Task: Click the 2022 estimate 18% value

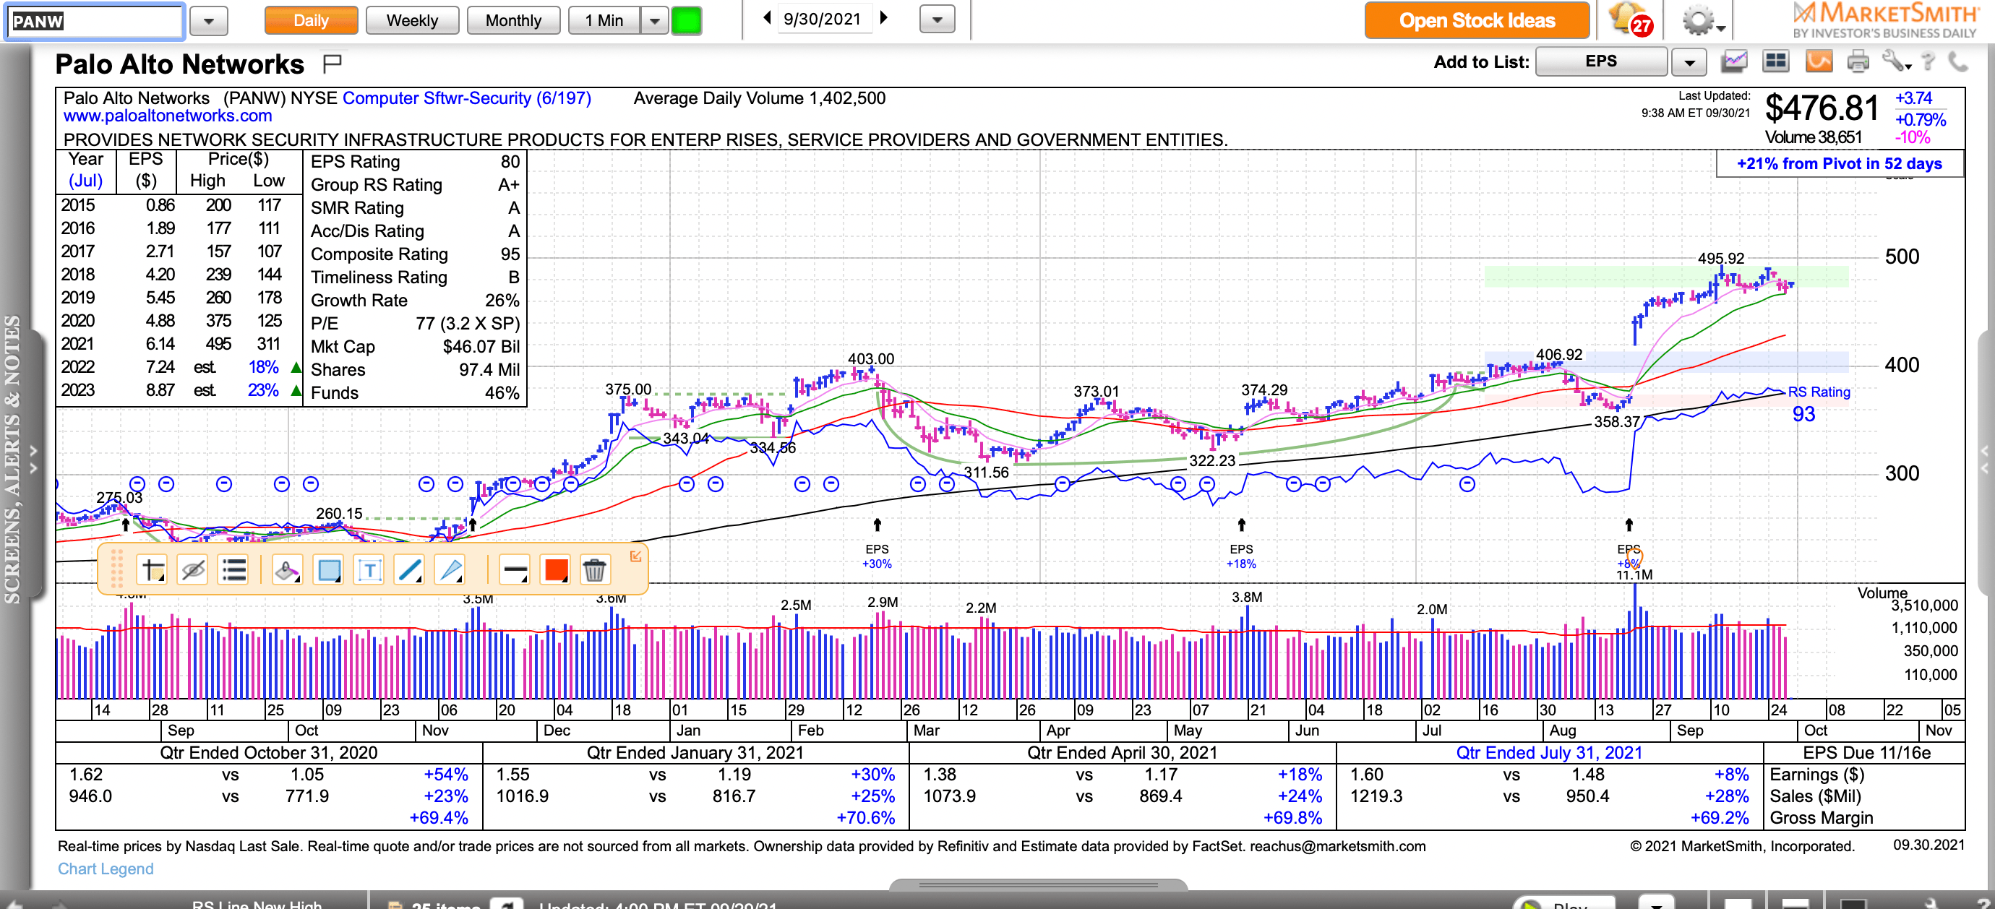Action: tap(262, 367)
